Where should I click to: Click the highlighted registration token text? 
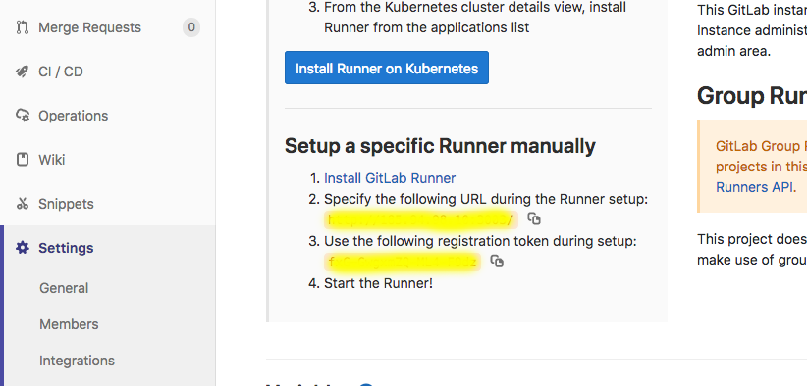coord(403,263)
